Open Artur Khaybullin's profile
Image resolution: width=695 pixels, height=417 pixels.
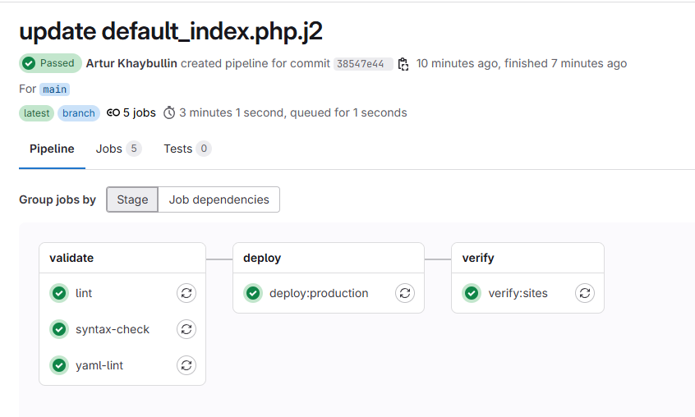(x=131, y=63)
